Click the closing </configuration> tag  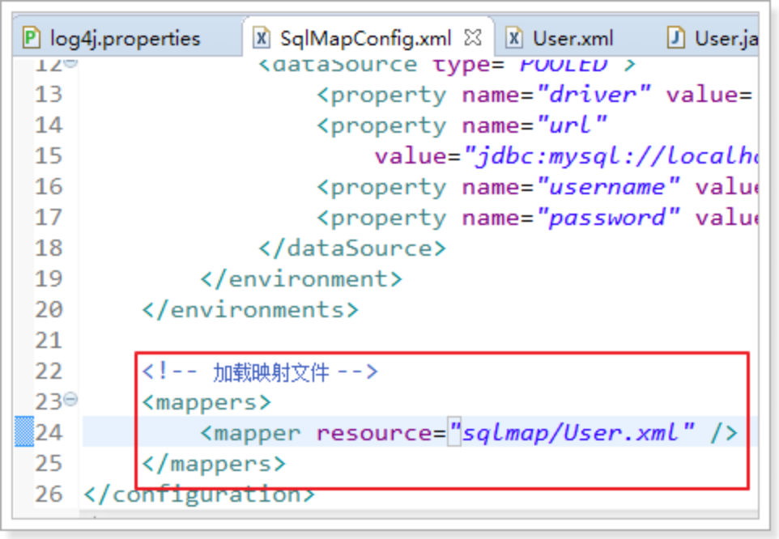(x=199, y=494)
